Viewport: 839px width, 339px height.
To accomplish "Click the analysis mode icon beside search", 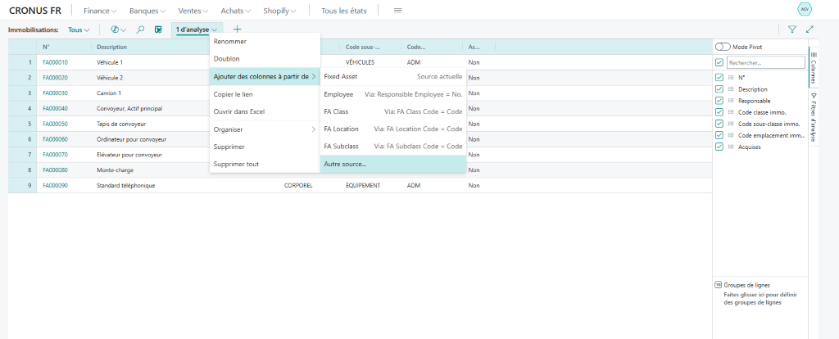I will (158, 29).
